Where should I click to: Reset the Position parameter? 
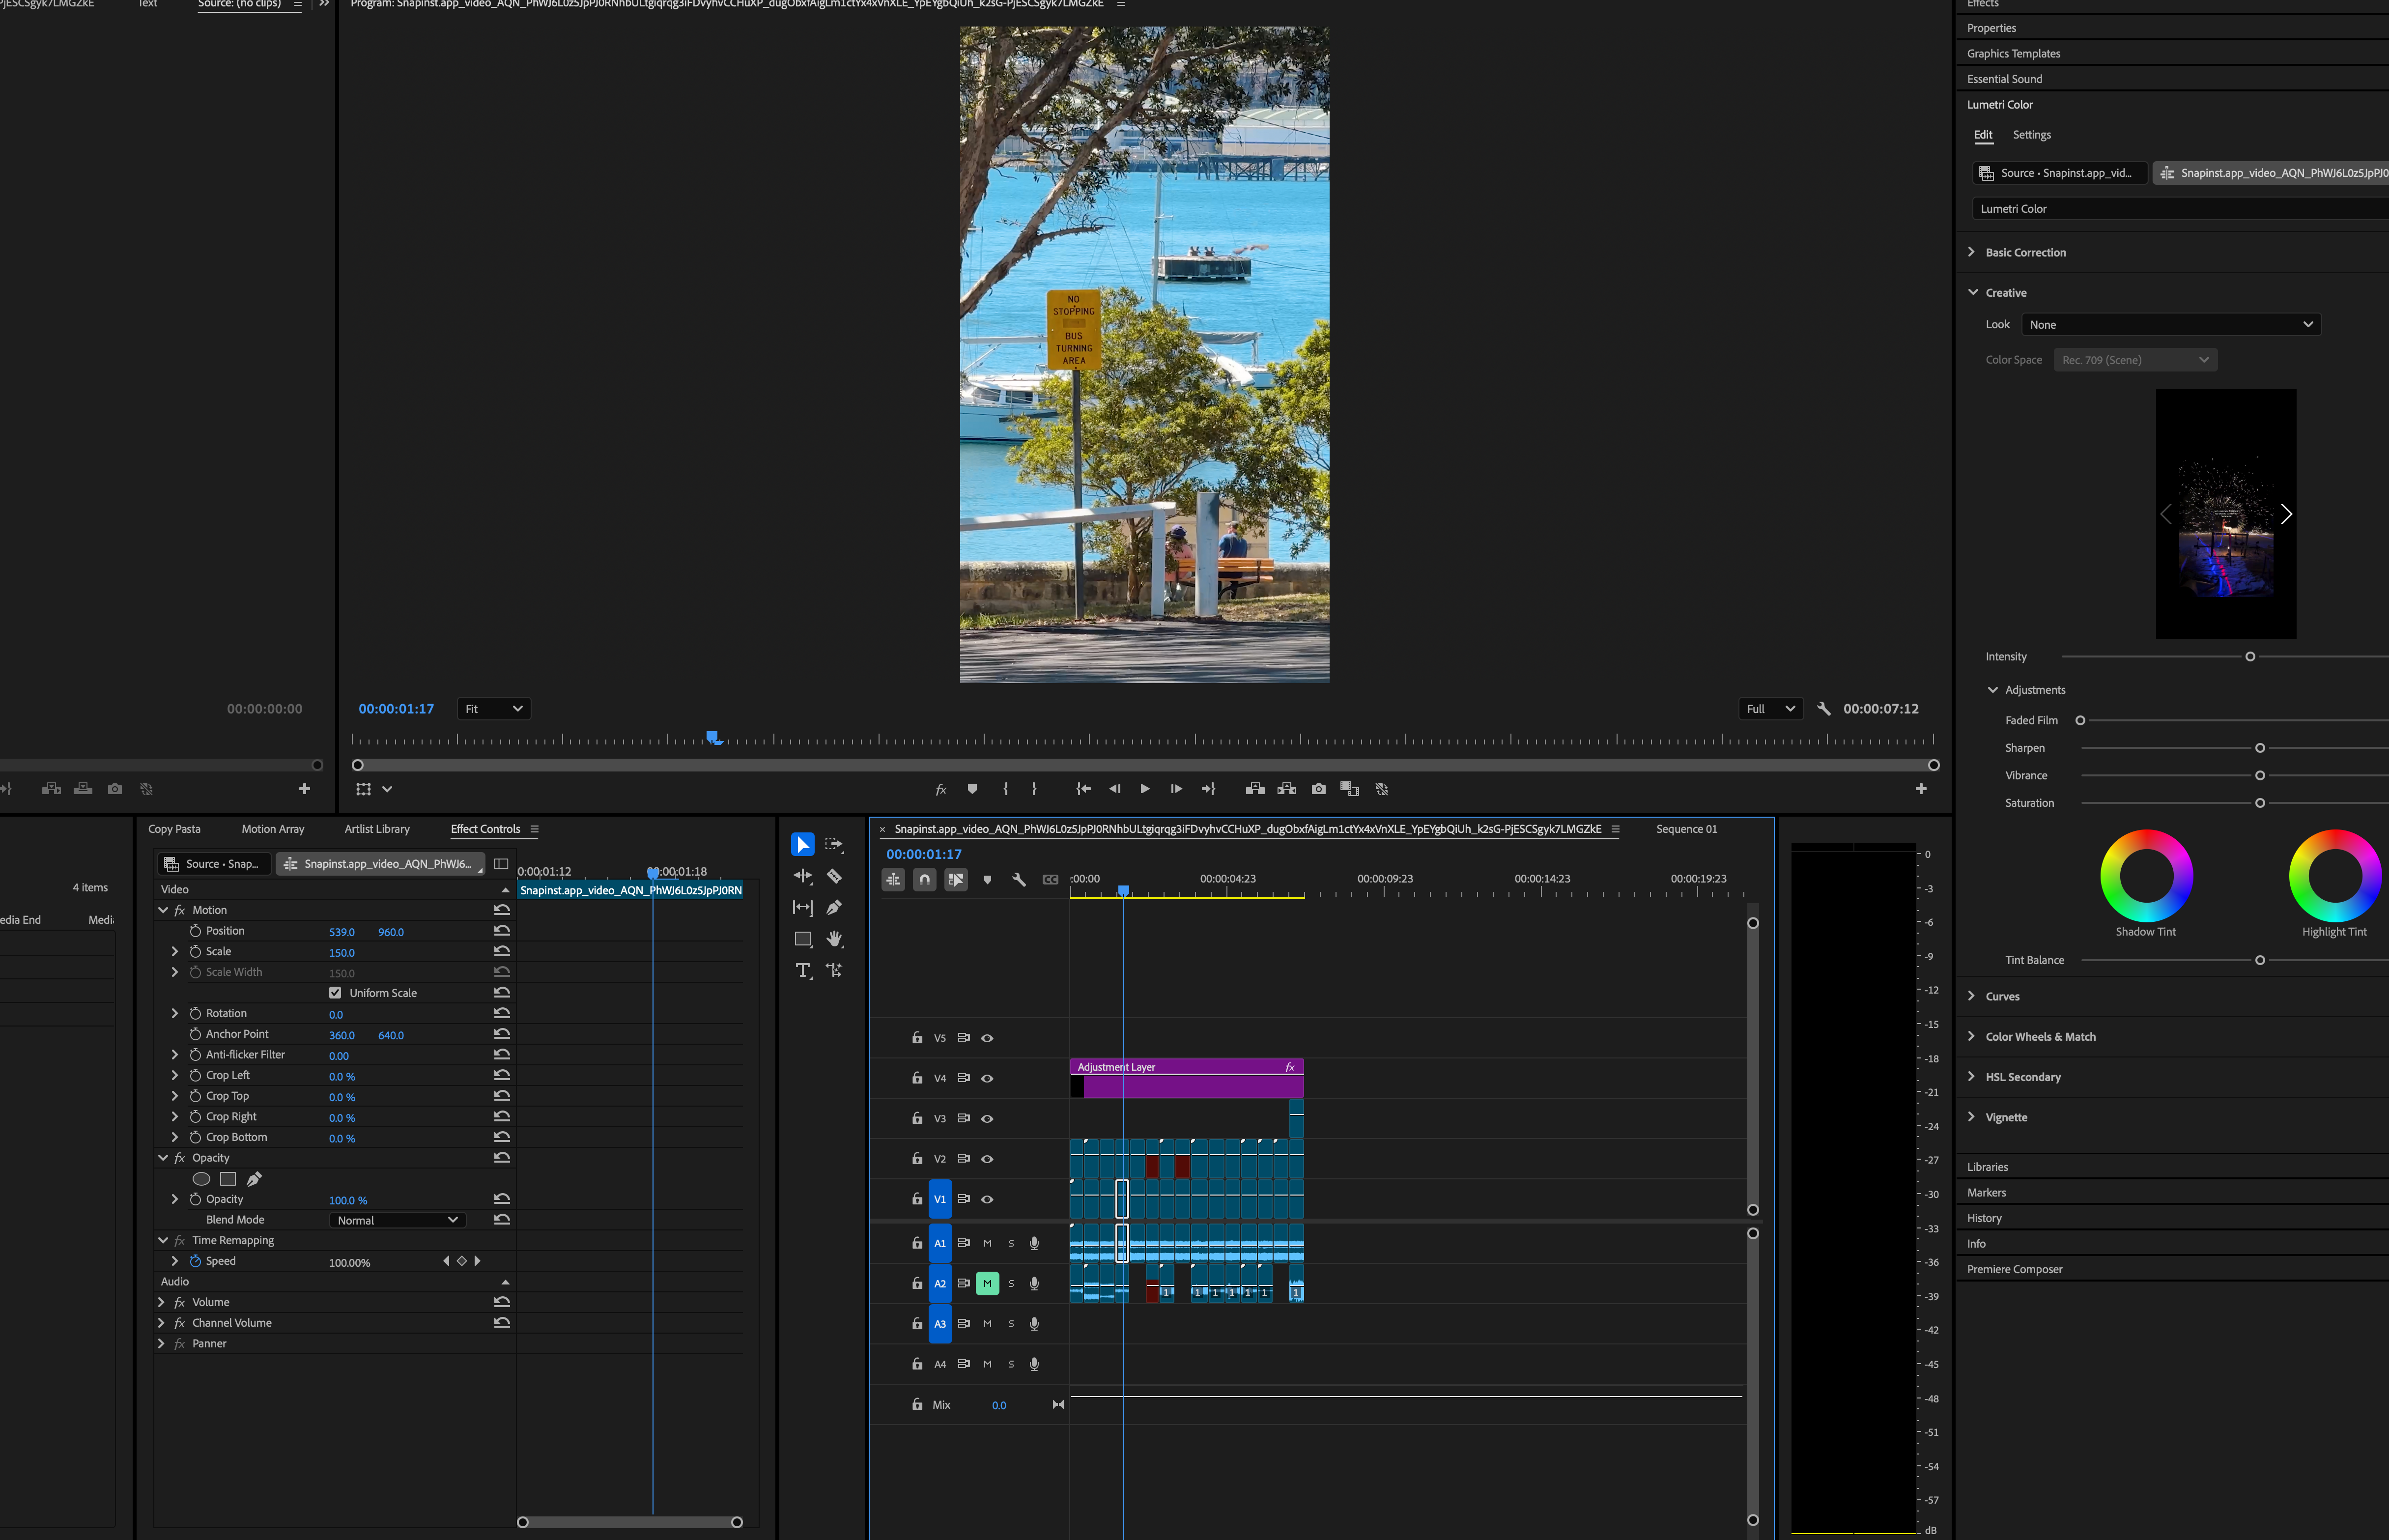click(502, 931)
